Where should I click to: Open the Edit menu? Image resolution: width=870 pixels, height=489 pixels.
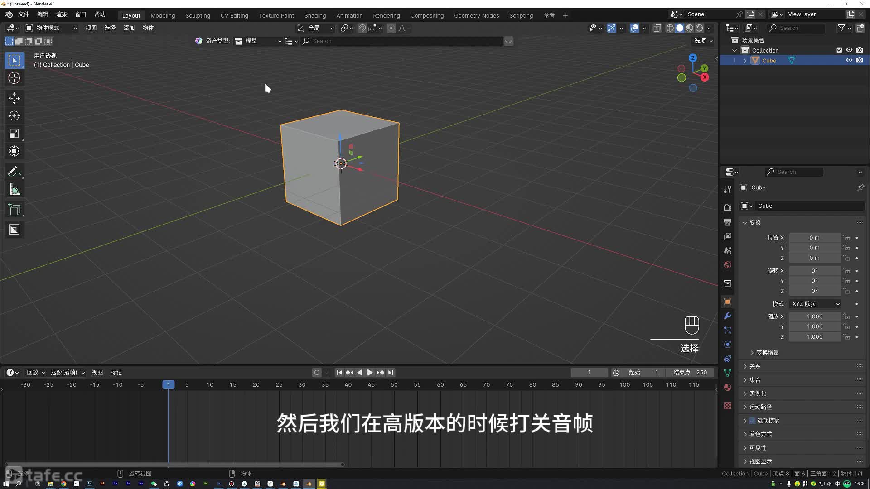pyautogui.click(x=43, y=14)
